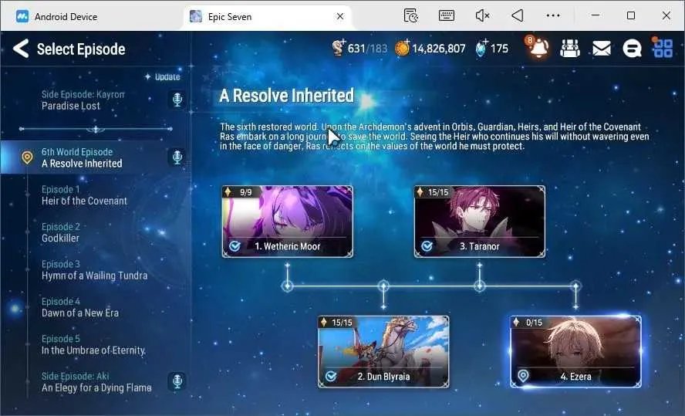Open emulator screenshot record toolbar icon

click(x=410, y=16)
